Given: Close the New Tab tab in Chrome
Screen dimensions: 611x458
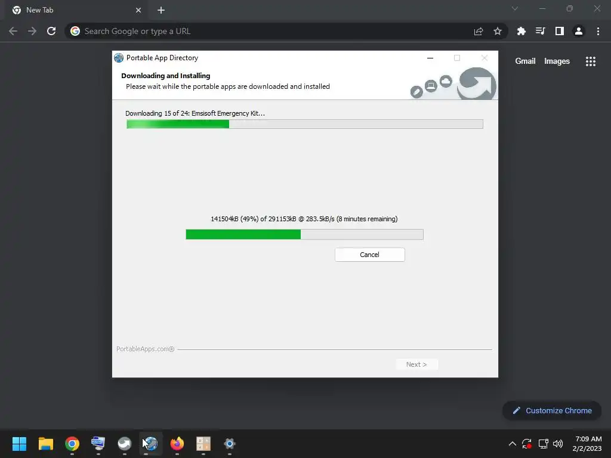Looking at the screenshot, I should point(138,11).
